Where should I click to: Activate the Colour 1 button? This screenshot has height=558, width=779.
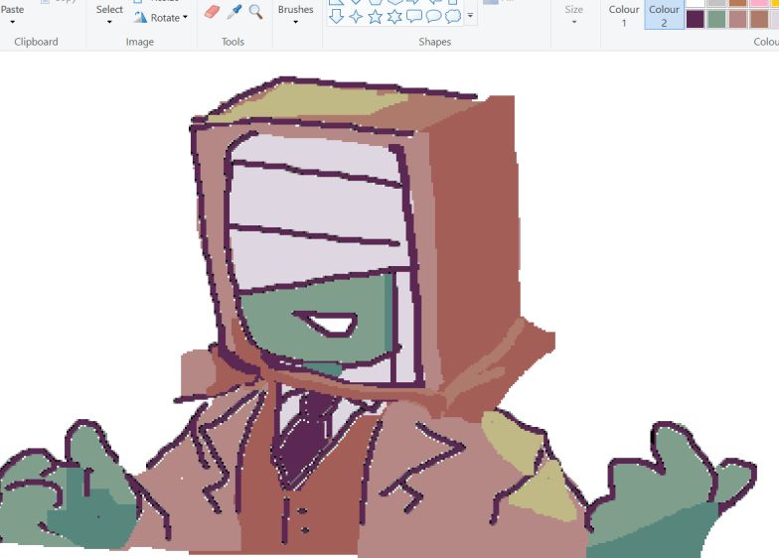click(x=624, y=15)
